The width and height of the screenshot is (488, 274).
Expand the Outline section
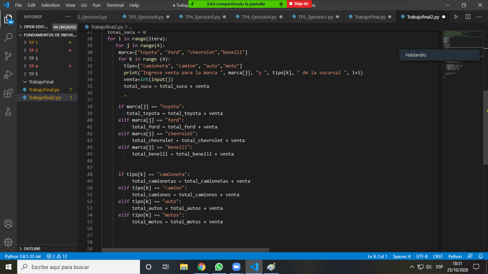[x=47, y=249]
